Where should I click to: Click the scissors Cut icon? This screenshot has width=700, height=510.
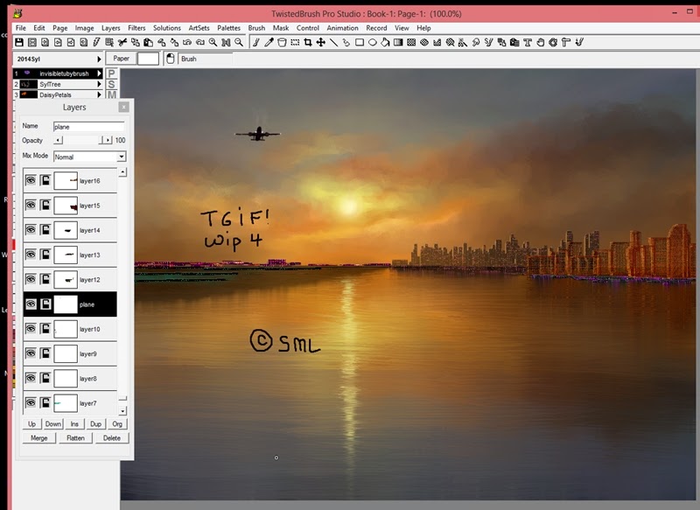(122, 42)
